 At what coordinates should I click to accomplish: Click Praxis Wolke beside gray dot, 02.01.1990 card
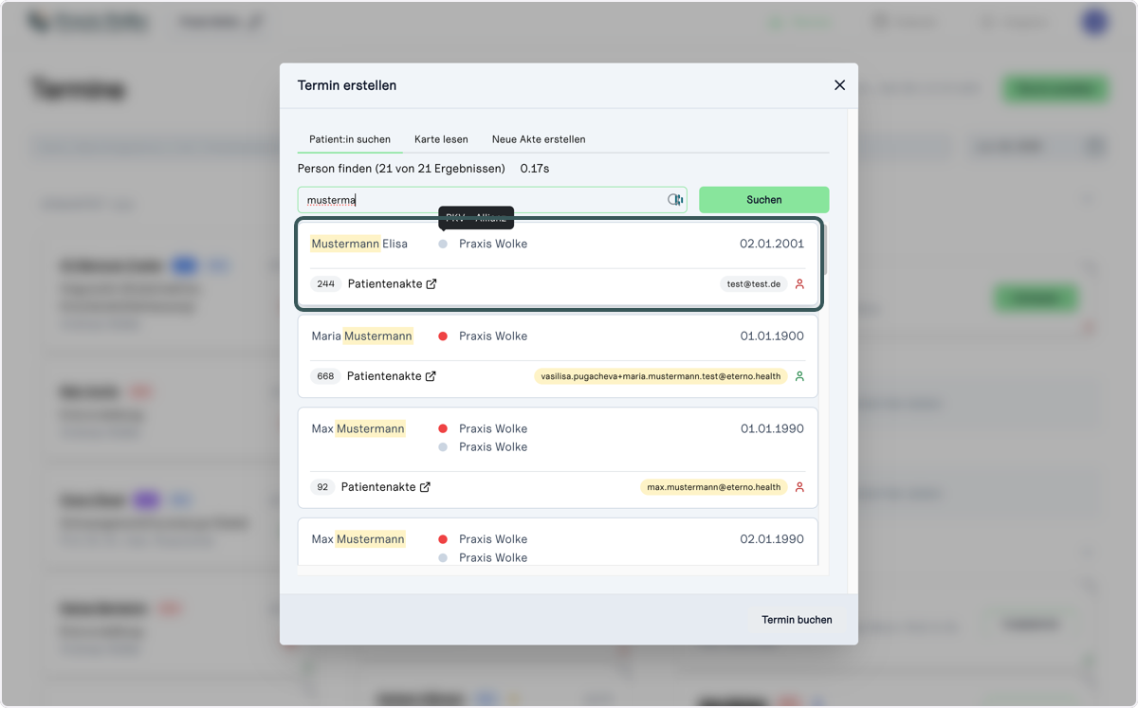click(x=493, y=557)
